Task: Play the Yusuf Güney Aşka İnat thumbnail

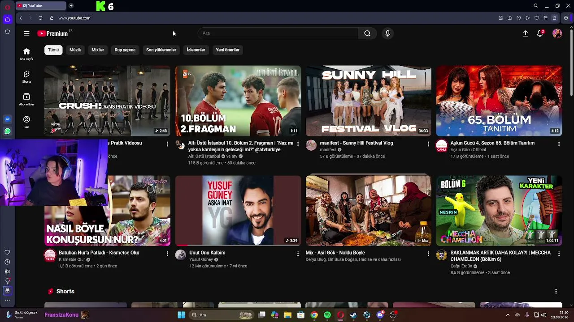Action: [x=238, y=211]
